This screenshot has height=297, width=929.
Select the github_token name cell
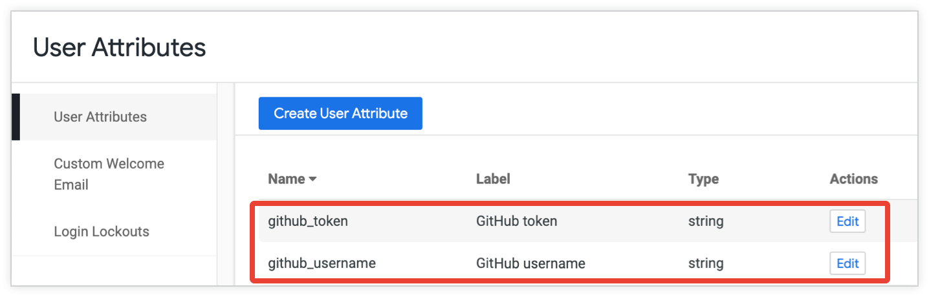[x=308, y=221]
